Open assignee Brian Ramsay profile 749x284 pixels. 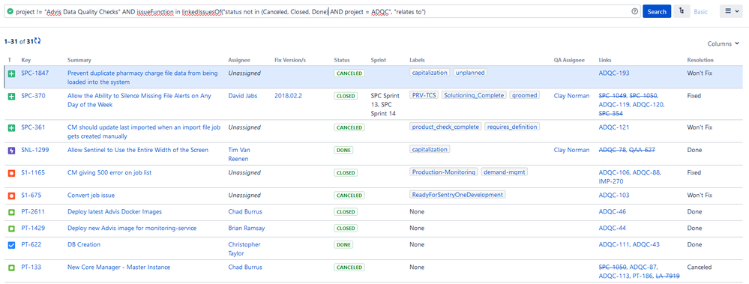247,228
